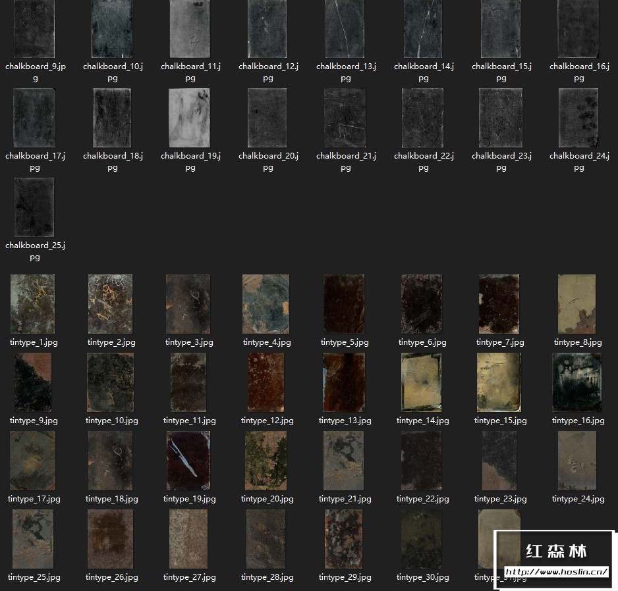Select the chalkboard_12.jpg thumbnail
The height and width of the screenshot is (591, 618).
coord(267,29)
